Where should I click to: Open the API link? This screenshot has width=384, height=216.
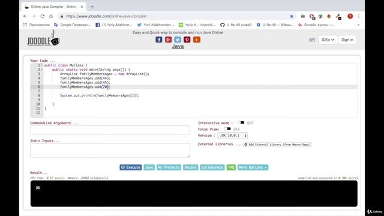point(312,40)
